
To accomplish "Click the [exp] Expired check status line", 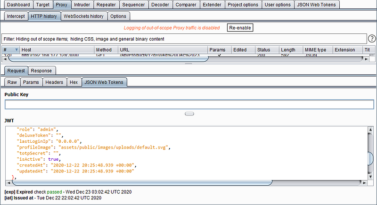I will tap(68, 192).
